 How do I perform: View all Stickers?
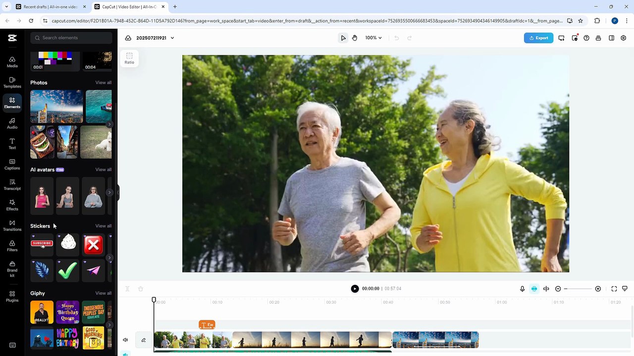(x=104, y=226)
